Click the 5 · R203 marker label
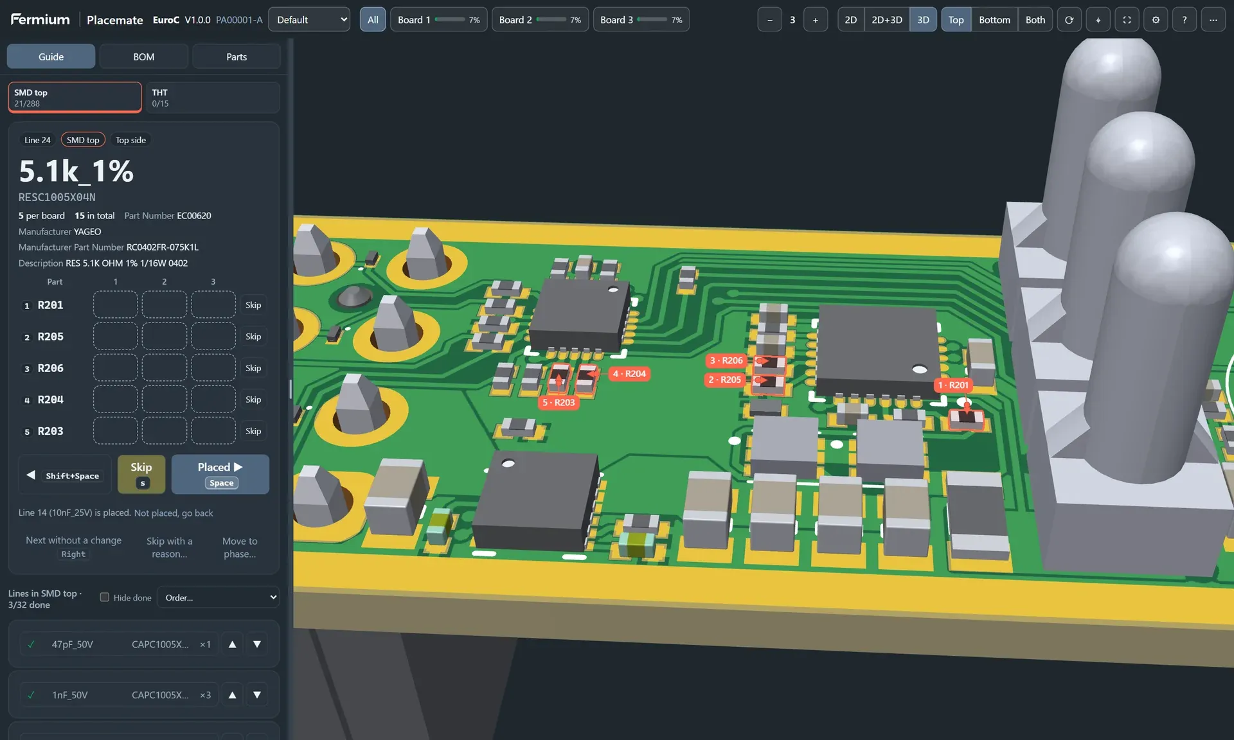The image size is (1234, 740). point(559,403)
